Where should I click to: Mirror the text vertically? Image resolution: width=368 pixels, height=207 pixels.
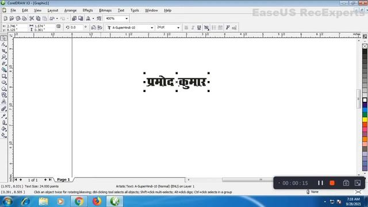tap(99, 28)
